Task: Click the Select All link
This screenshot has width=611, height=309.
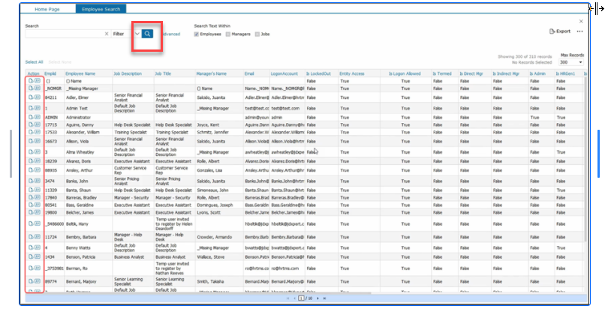Action: coord(34,61)
